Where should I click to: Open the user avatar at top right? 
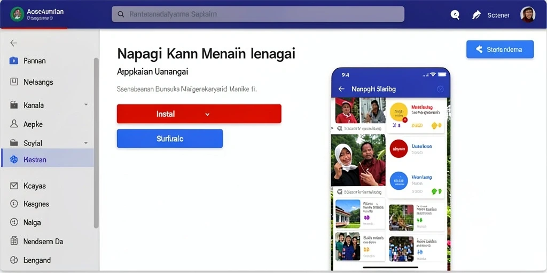[x=528, y=14]
